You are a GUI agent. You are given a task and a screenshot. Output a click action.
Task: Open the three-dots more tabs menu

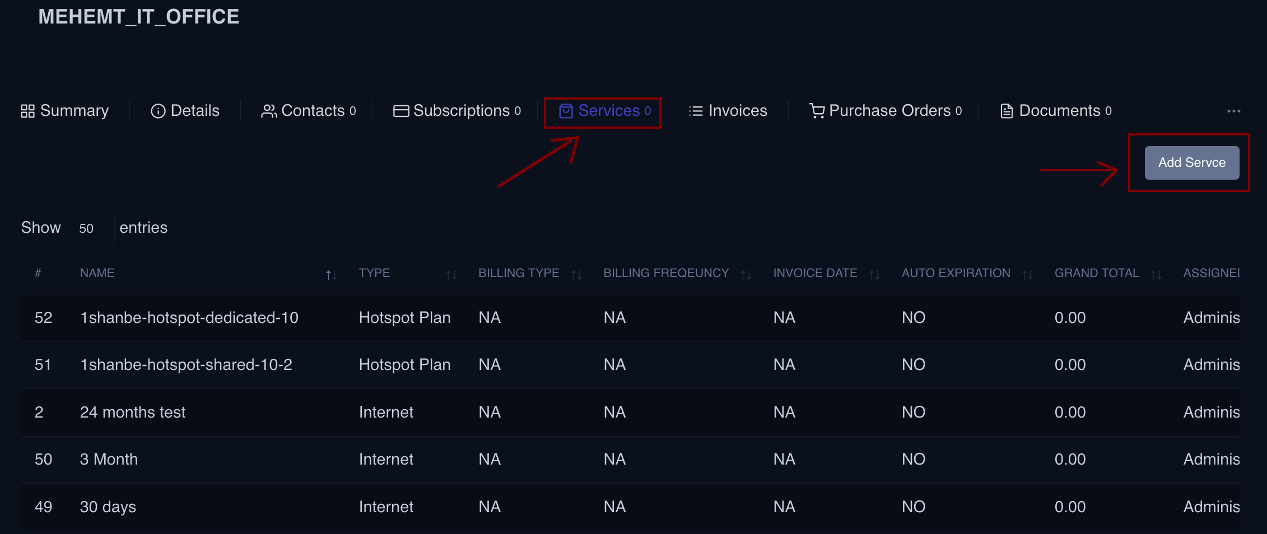pos(1233,111)
